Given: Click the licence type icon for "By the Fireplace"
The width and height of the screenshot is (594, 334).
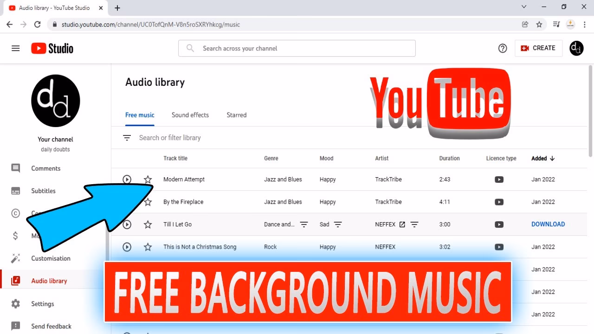Looking at the screenshot, I should point(499,202).
